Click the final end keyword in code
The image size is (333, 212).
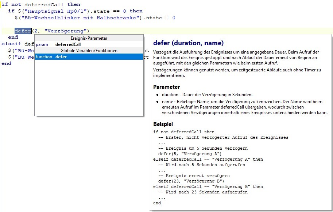coord(6,63)
